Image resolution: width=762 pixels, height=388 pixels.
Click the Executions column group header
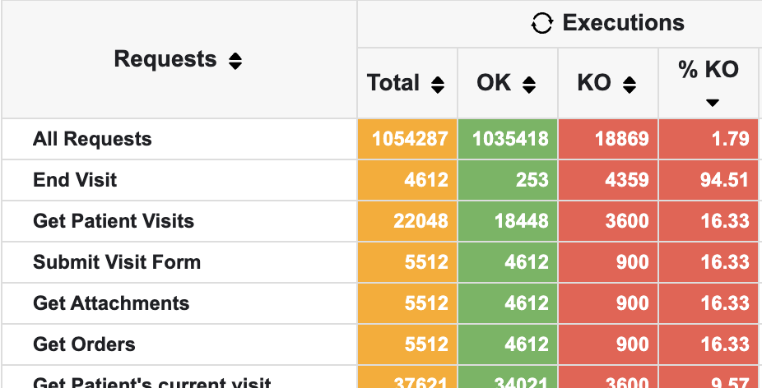623,23
